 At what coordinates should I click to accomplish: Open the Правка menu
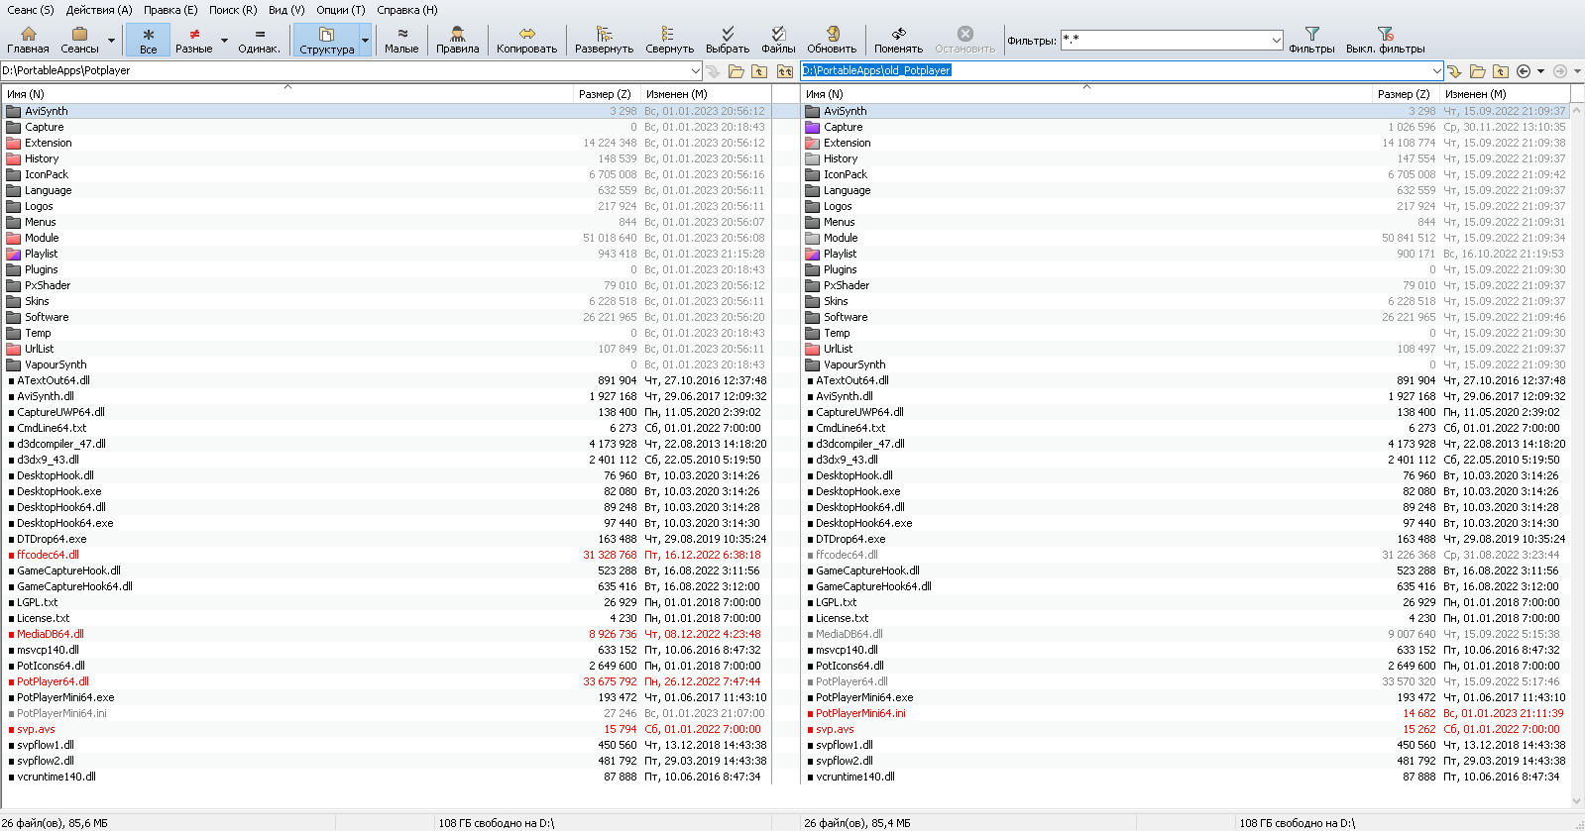170,10
